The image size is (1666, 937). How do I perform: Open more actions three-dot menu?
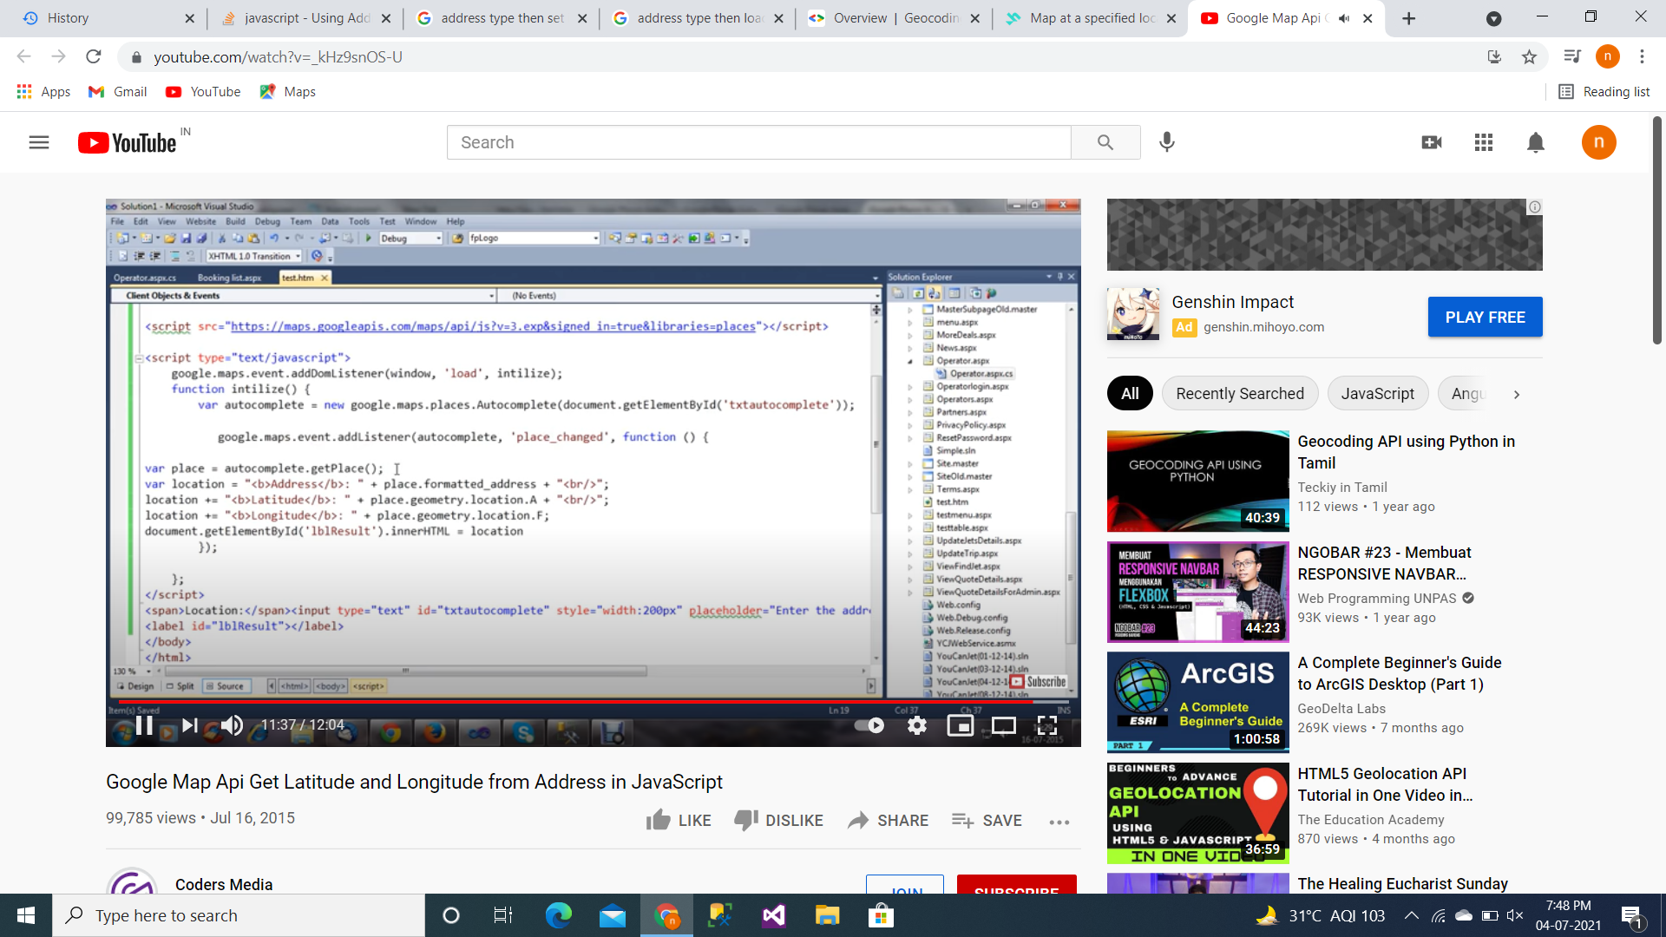1059,821
